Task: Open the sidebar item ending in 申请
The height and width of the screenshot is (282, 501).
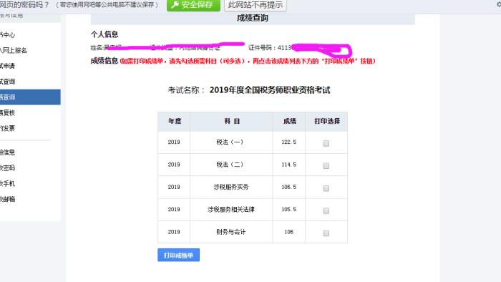Action: pyautogui.click(x=8, y=66)
